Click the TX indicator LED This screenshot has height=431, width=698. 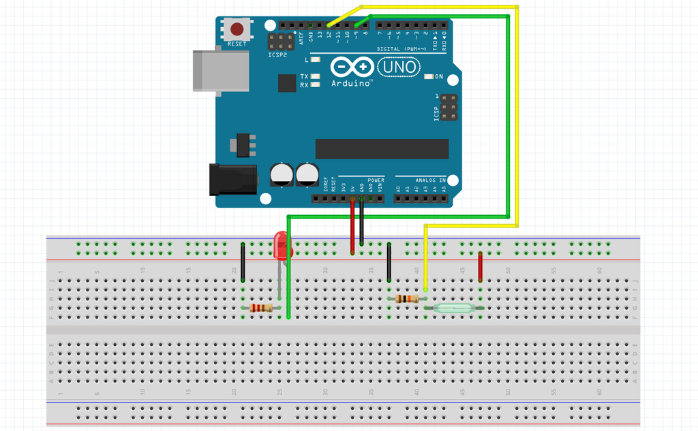click(x=315, y=76)
